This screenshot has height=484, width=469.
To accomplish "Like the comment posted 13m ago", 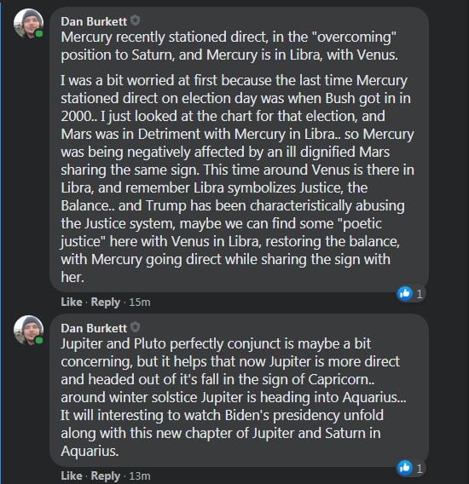I will click(x=72, y=475).
